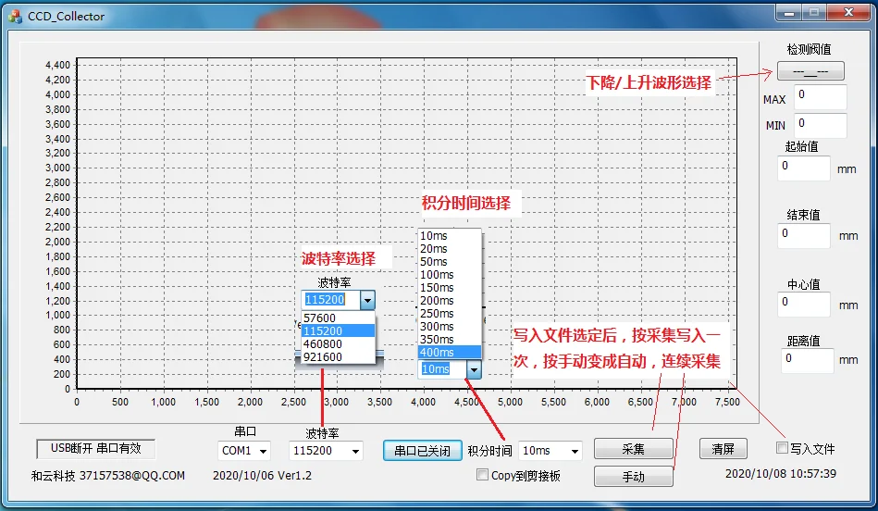878x511 pixels.
Task: Click the MIN value field
Action: pyautogui.click(x=821, y=126)
